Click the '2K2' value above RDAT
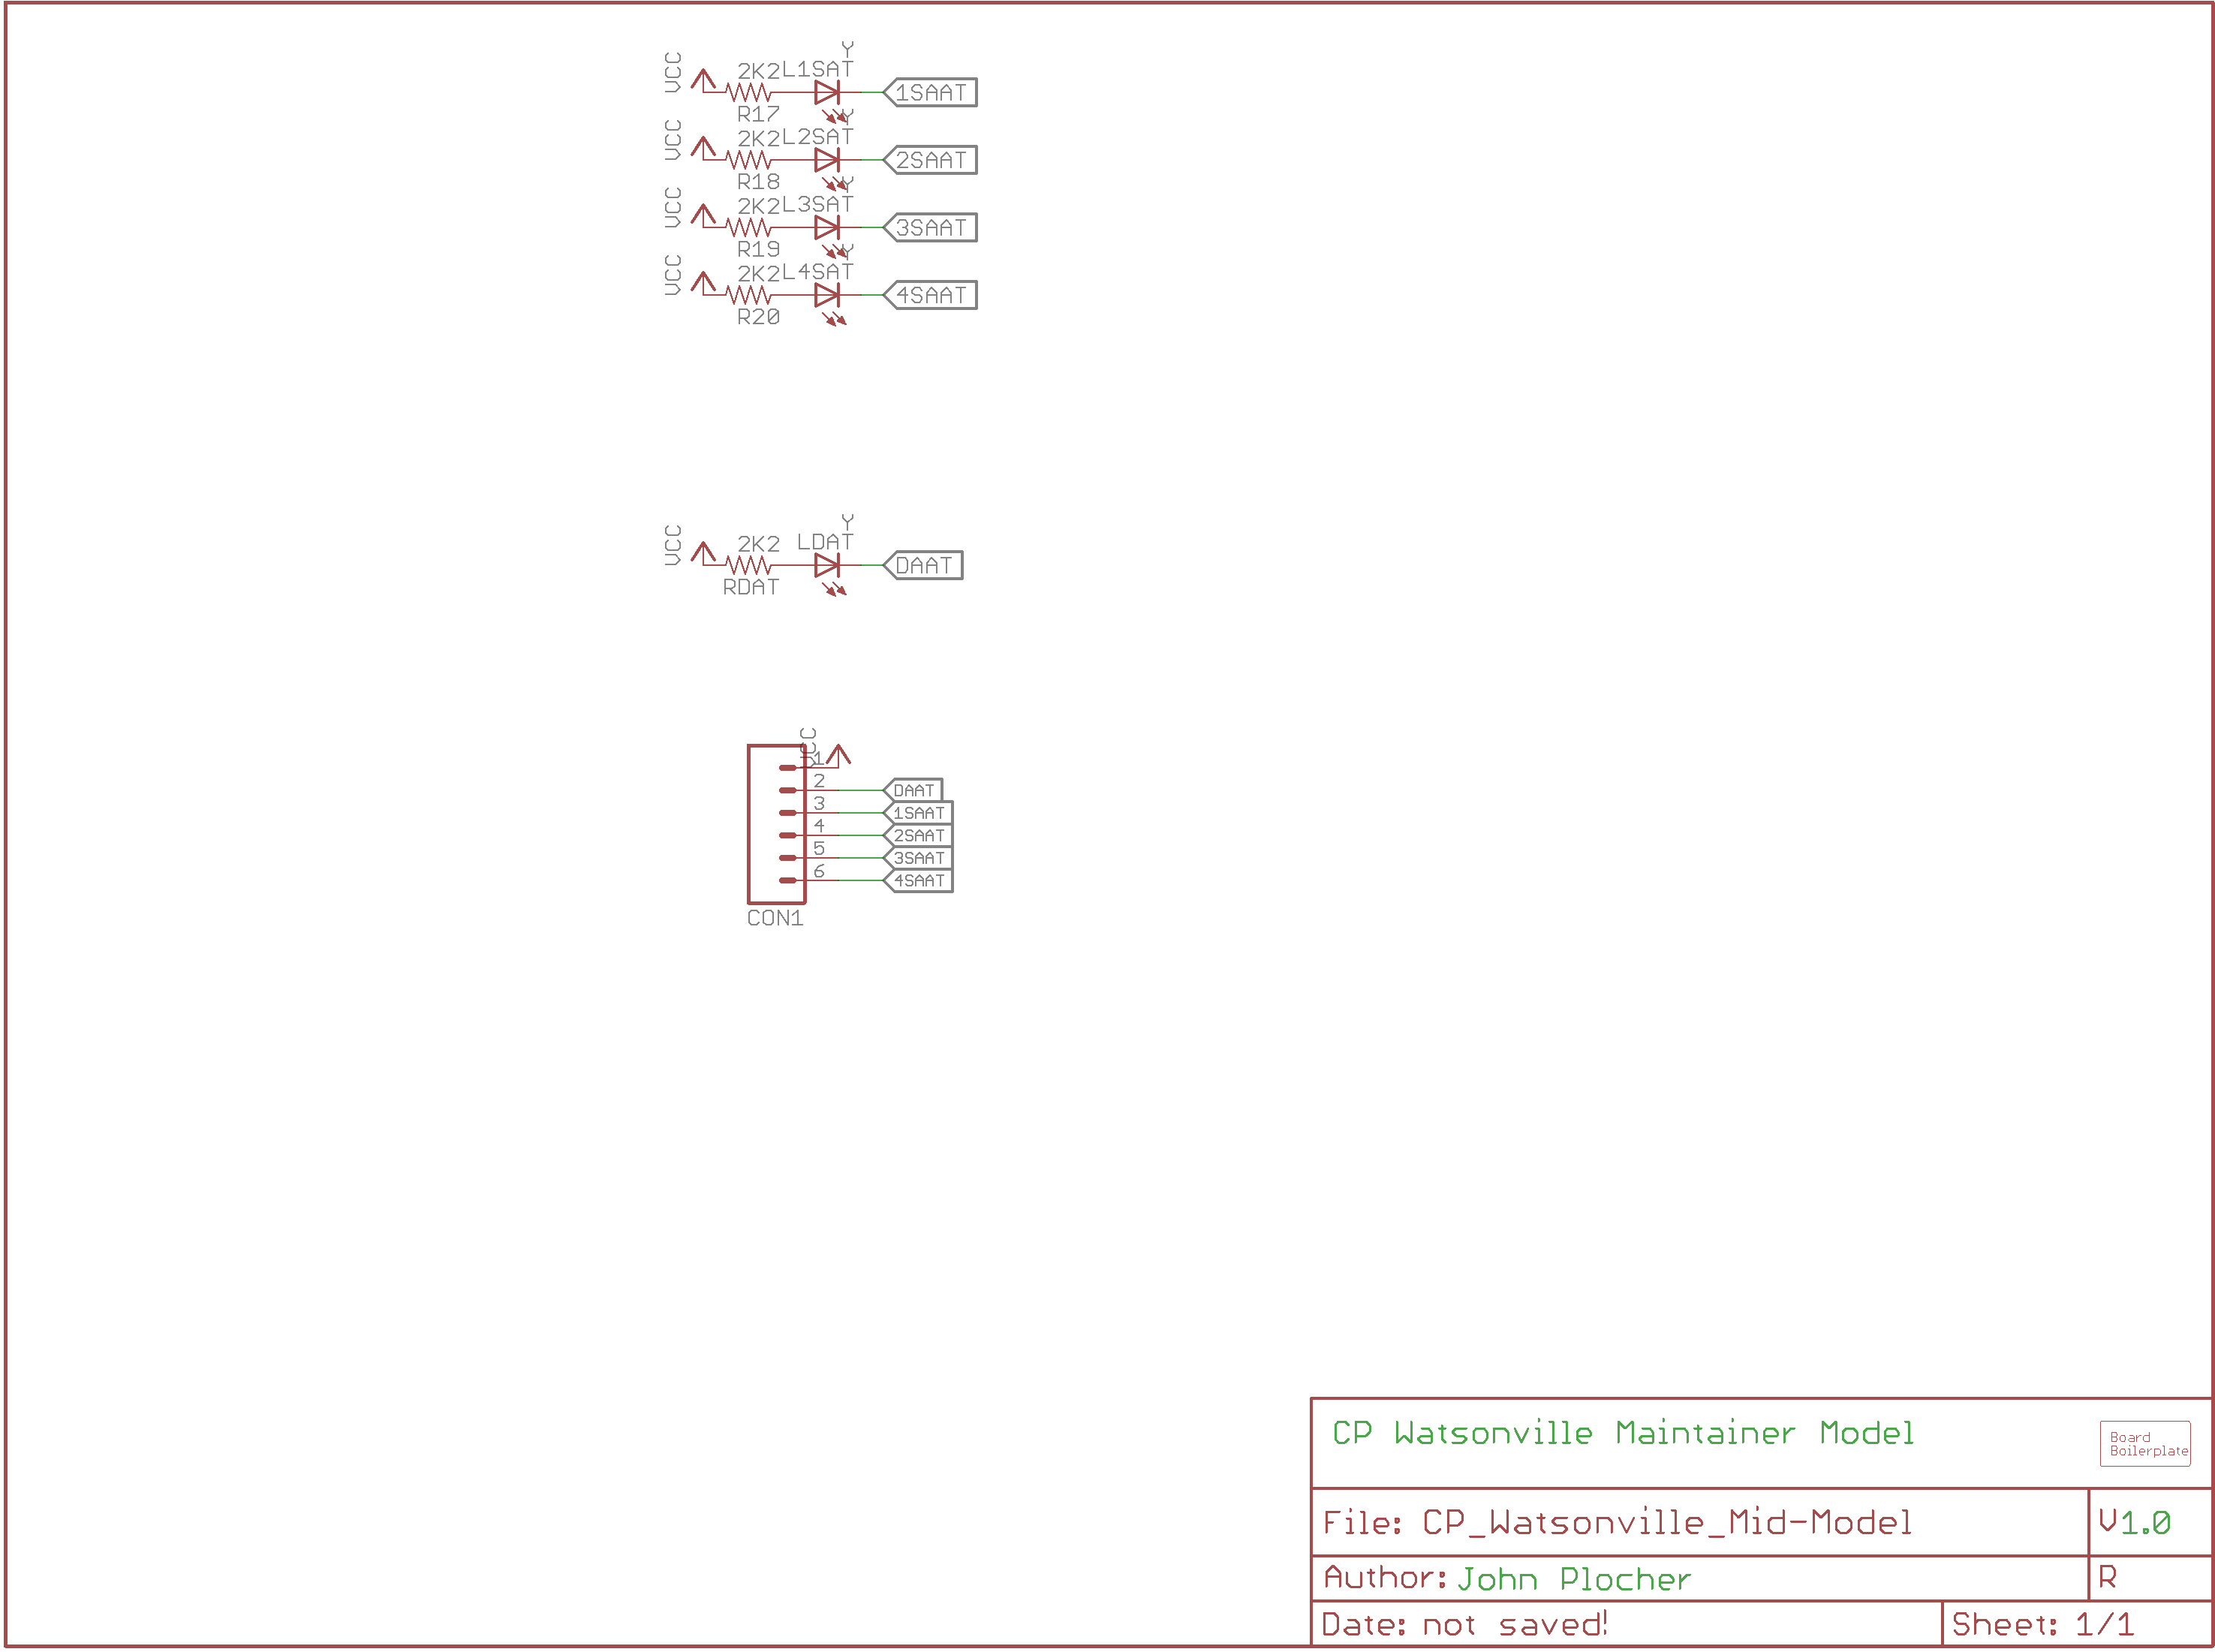Viewport: 2215px width, 1652px height. [759, 544]
